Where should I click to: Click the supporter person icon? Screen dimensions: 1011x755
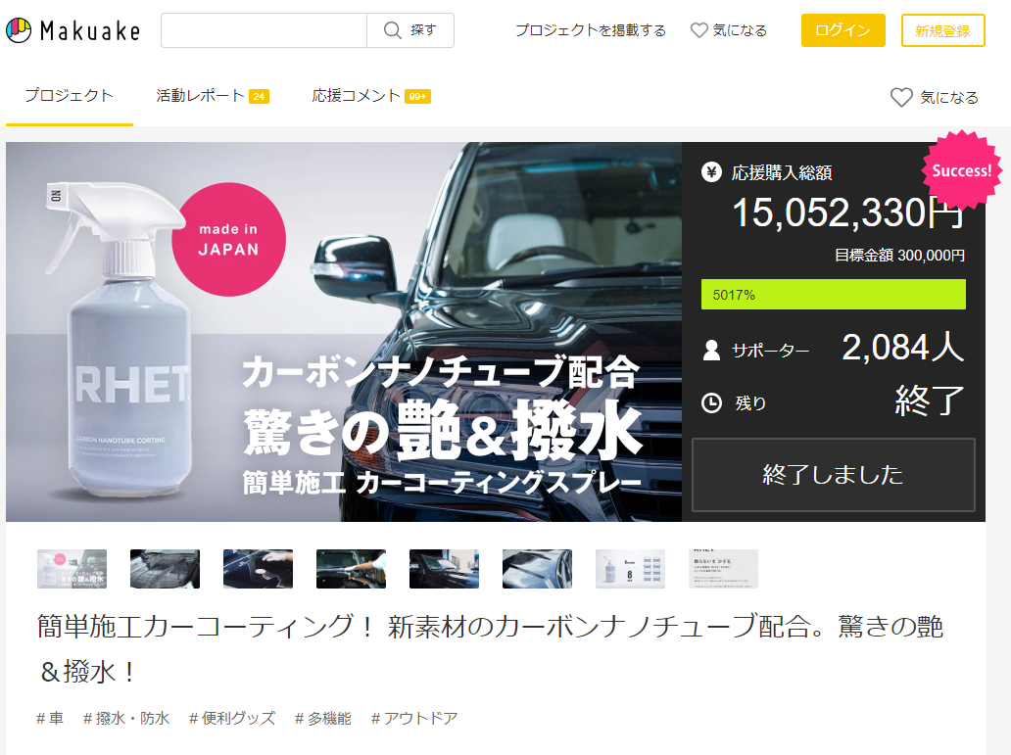tap(711, 351)
